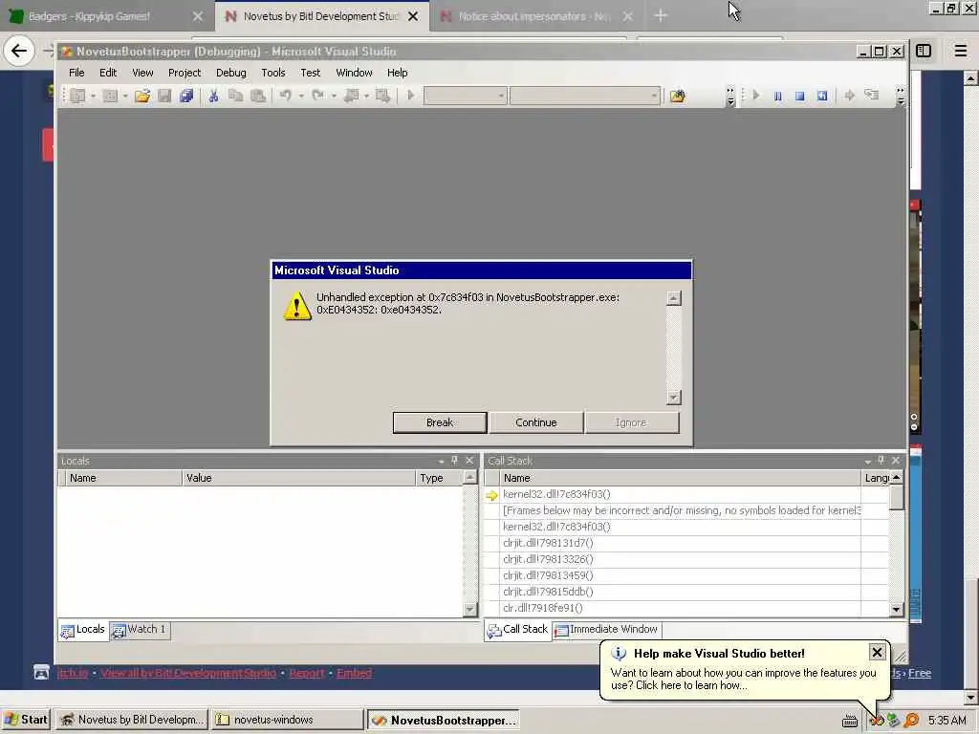Open the Redo history dropdown arrow

pyautogui.click(x=334, y=96)
